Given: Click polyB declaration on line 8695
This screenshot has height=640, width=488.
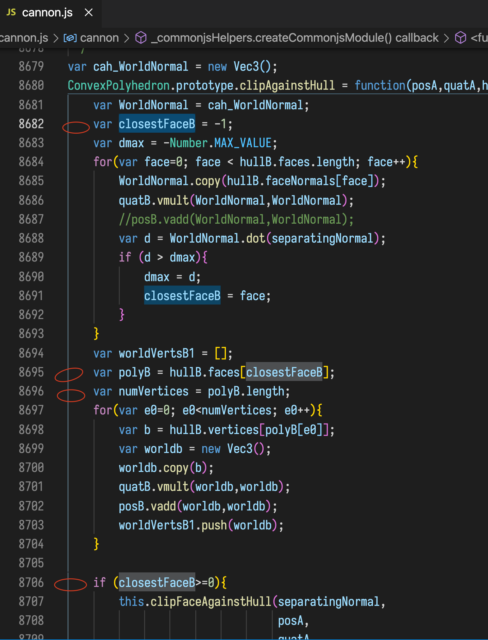Looking at the screenshot, I should [135, 372].
